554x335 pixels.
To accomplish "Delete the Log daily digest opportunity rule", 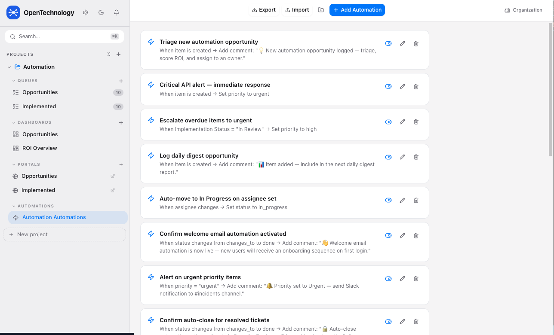I will [416, 157].
